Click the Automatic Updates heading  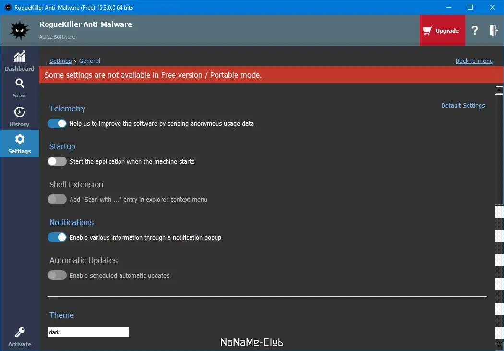click(x=84, y=260)
